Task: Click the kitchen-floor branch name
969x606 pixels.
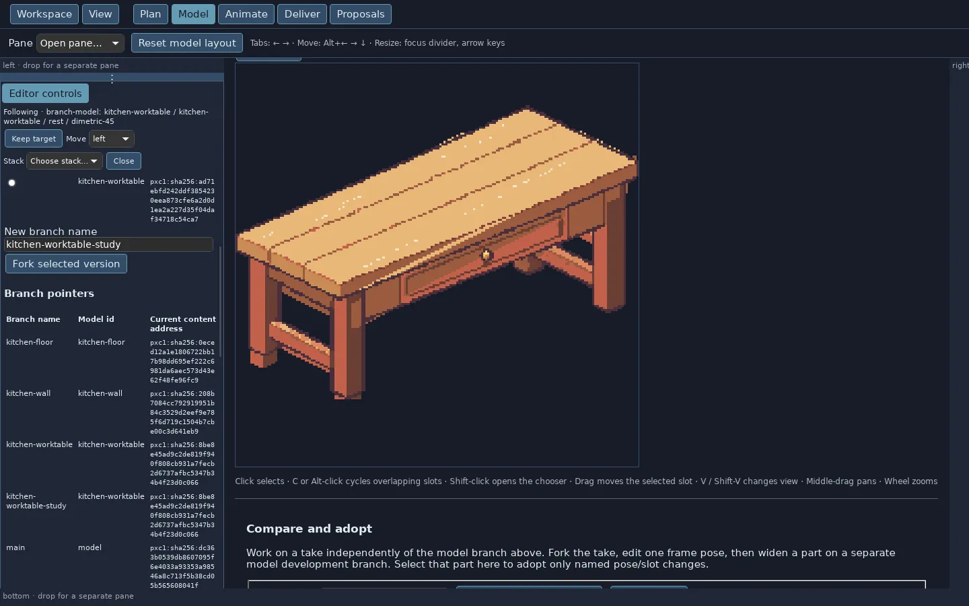Action: pyautogui.click(x=30, y=342)
